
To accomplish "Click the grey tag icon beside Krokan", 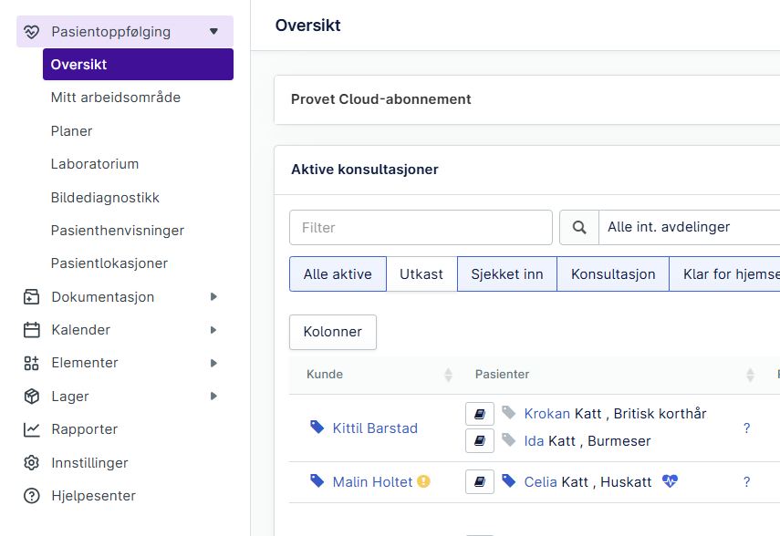I will 508,412.
